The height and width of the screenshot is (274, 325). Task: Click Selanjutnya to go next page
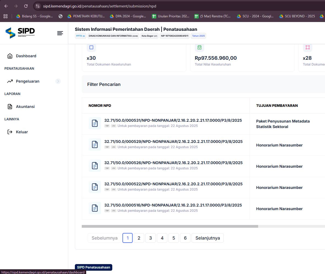[x=207, y=238]
